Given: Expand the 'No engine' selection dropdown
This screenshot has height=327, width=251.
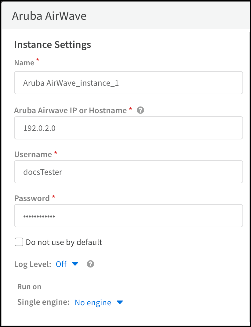Looking at the screenshot, I should 93,303.
